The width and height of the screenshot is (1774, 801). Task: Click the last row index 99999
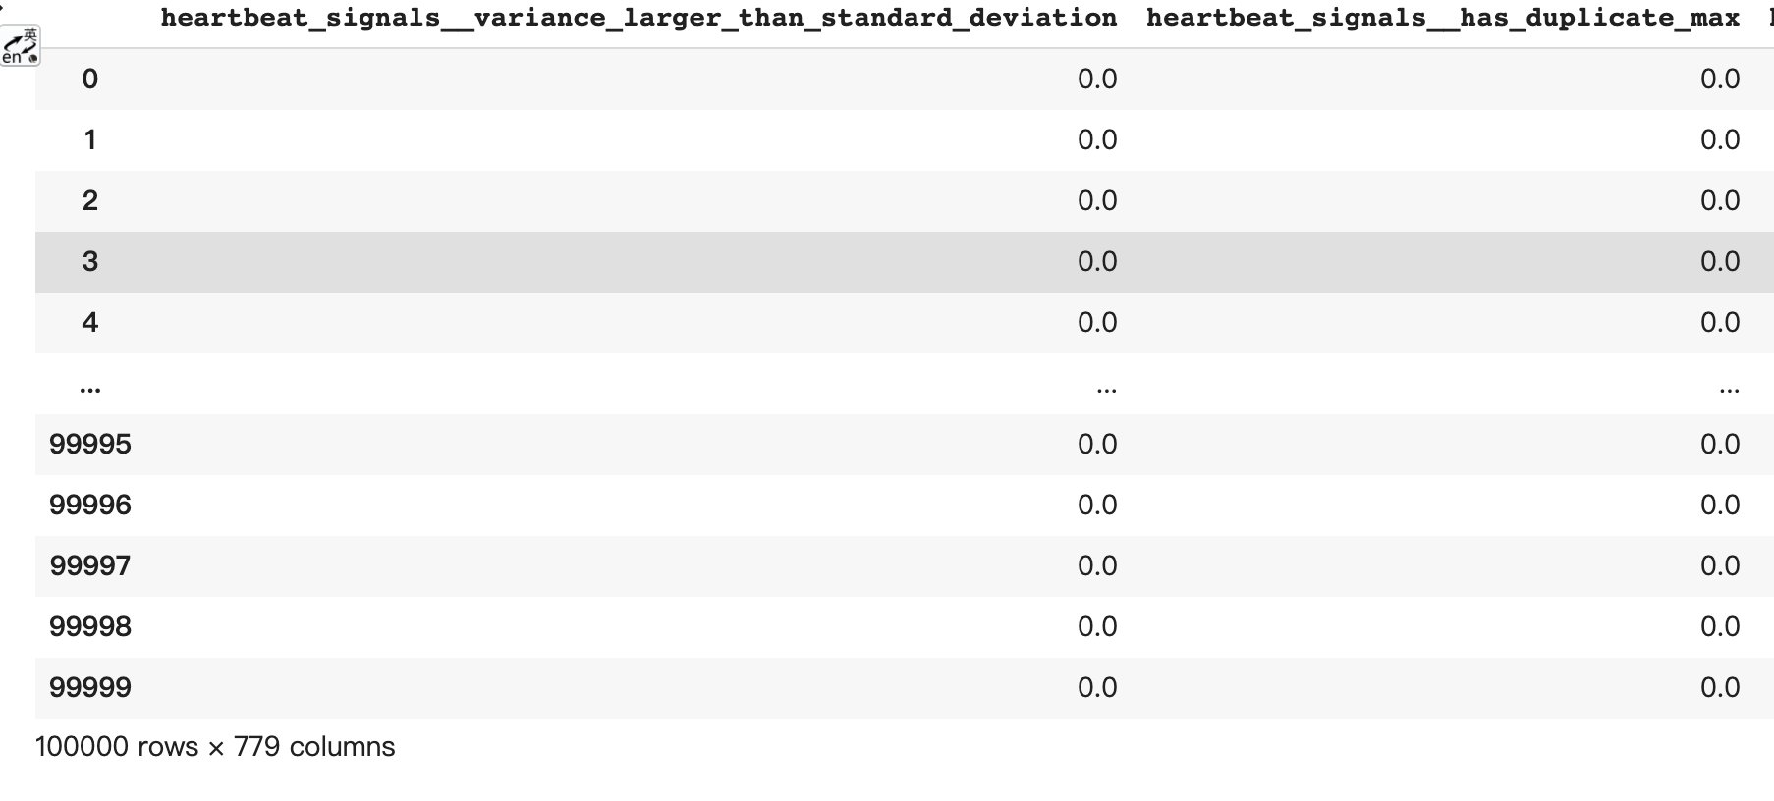pyautogui.click(x=89, y=688)
